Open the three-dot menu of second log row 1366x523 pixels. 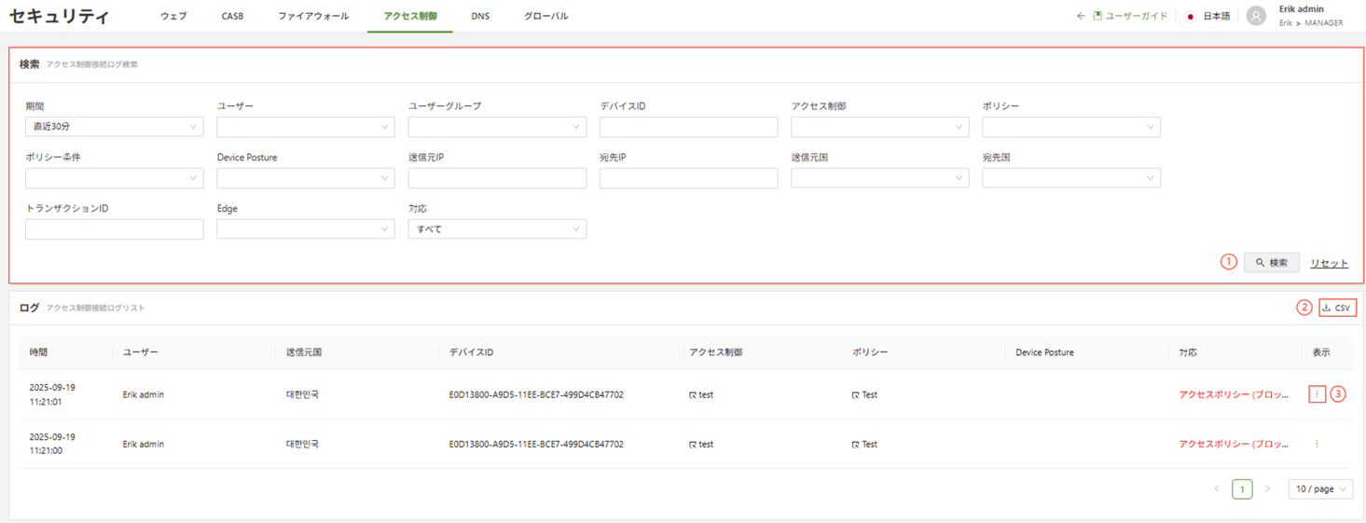pyautogui.click(x=1316, y=445)
